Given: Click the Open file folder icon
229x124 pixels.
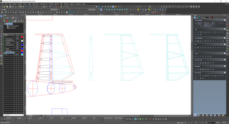Looking at the screenshot, I should pos(4,7).
